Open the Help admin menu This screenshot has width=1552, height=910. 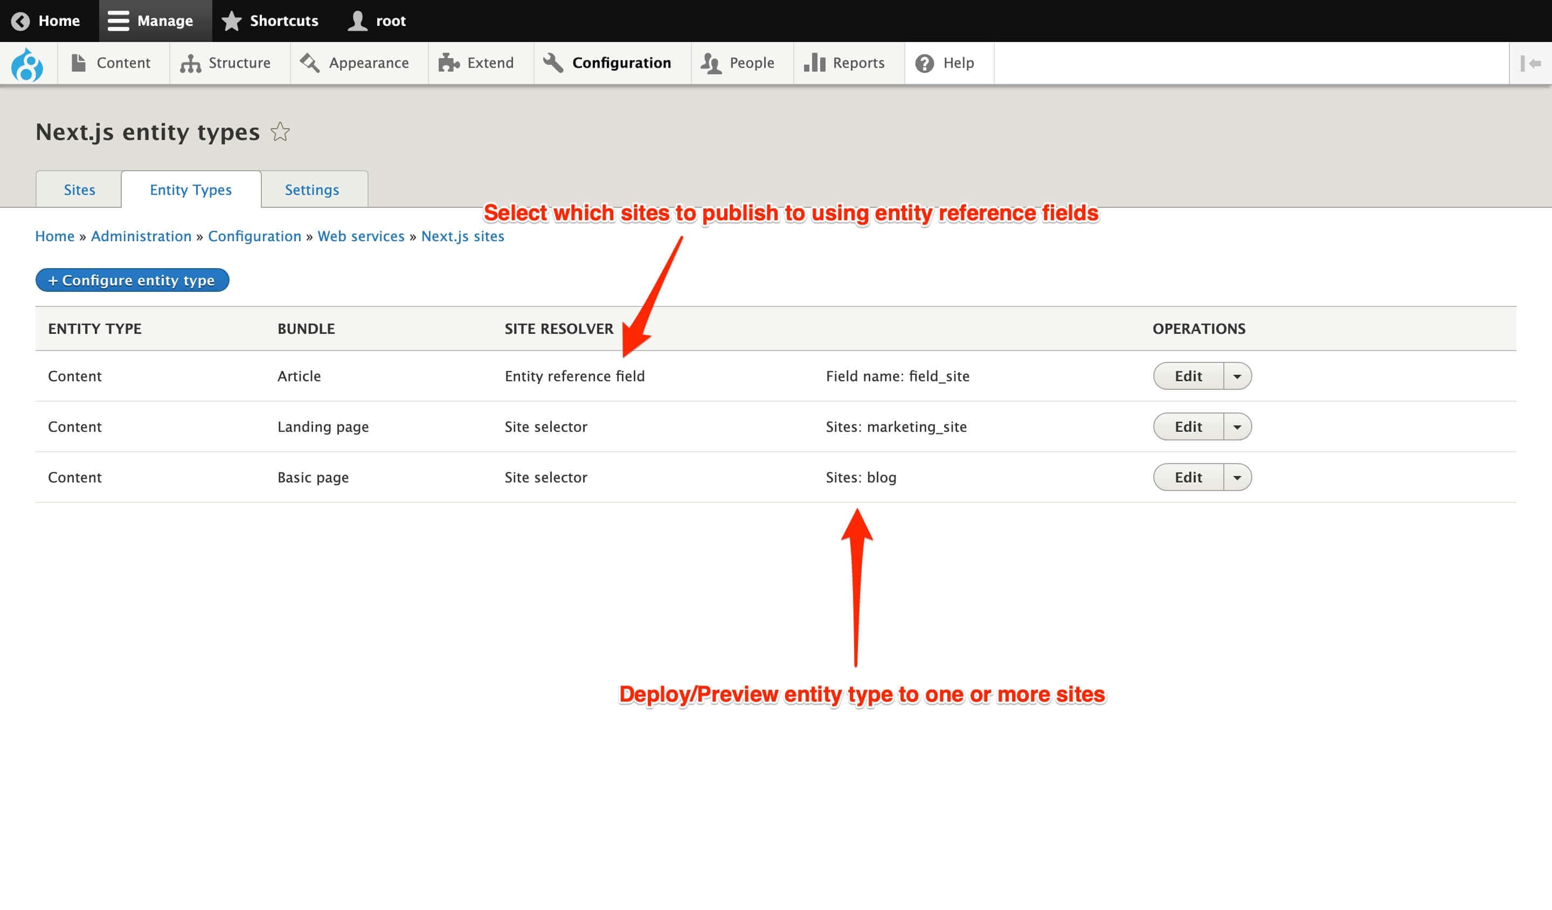(x=949, y=63)
